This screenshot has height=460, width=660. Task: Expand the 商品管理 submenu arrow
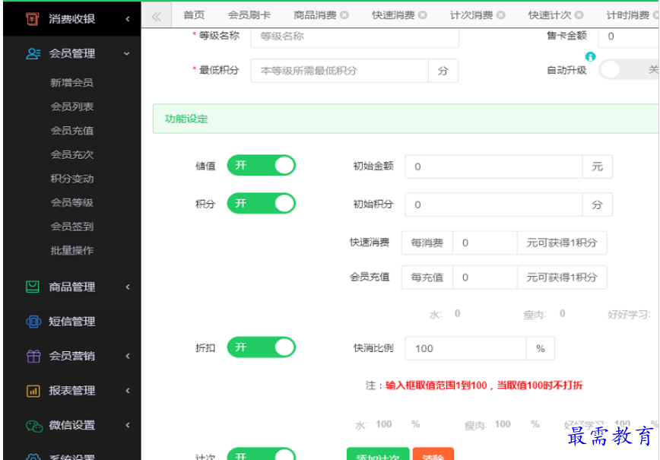(127, 287)
